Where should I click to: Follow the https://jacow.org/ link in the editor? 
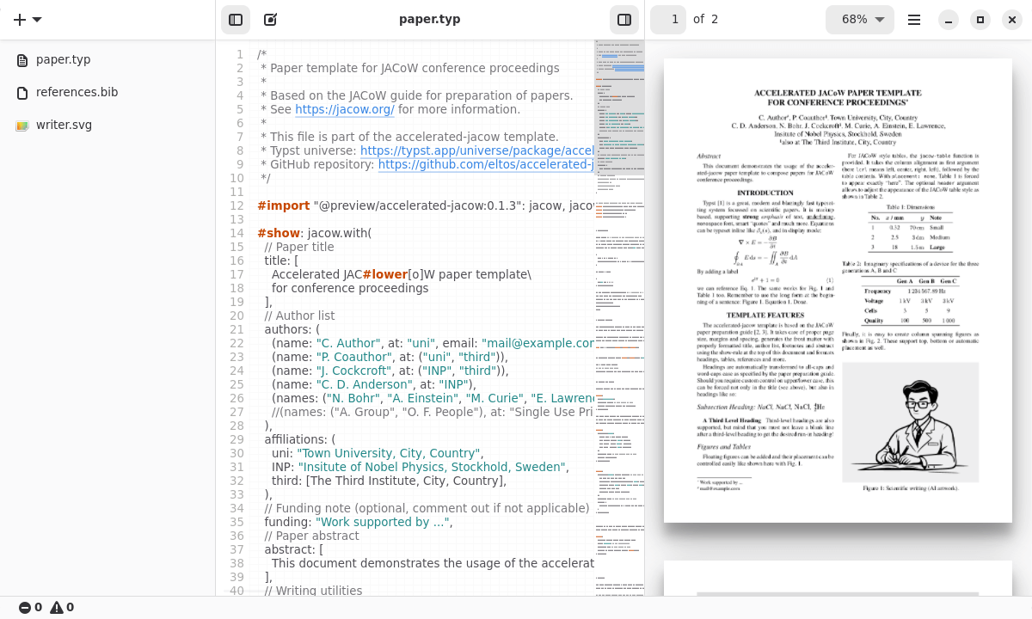pos(345,109)
